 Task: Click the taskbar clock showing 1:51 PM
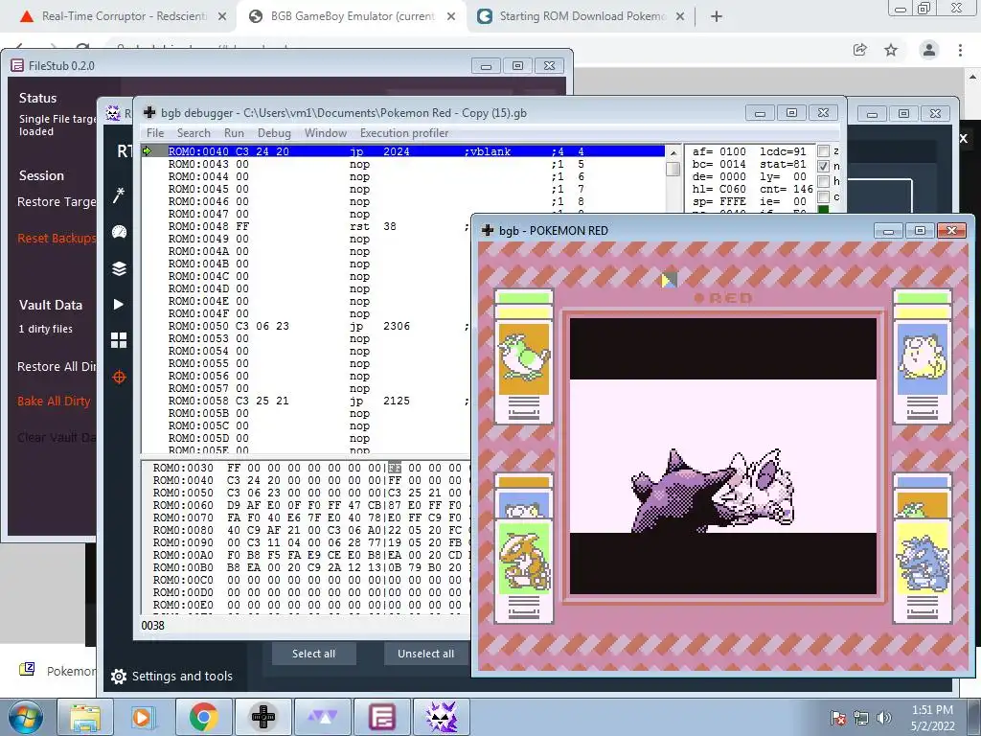click(x=933, y=718)
